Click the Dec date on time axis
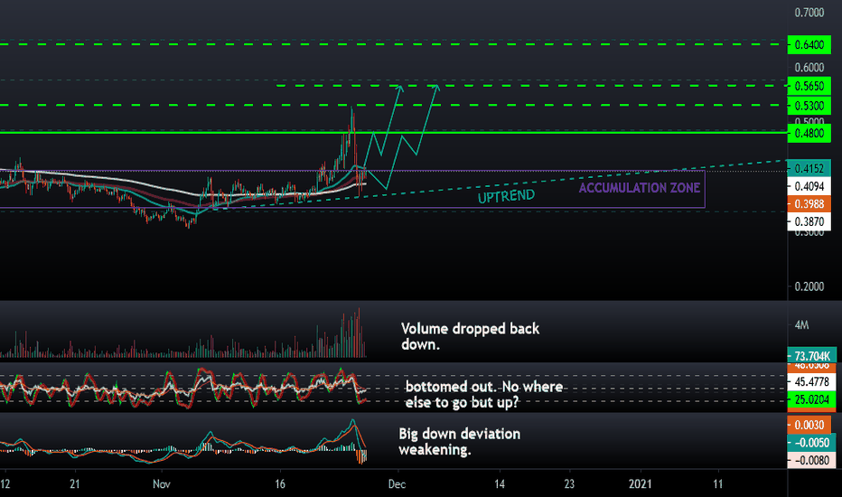This screenshot has width=842, height=497. (x=397, y=484)
